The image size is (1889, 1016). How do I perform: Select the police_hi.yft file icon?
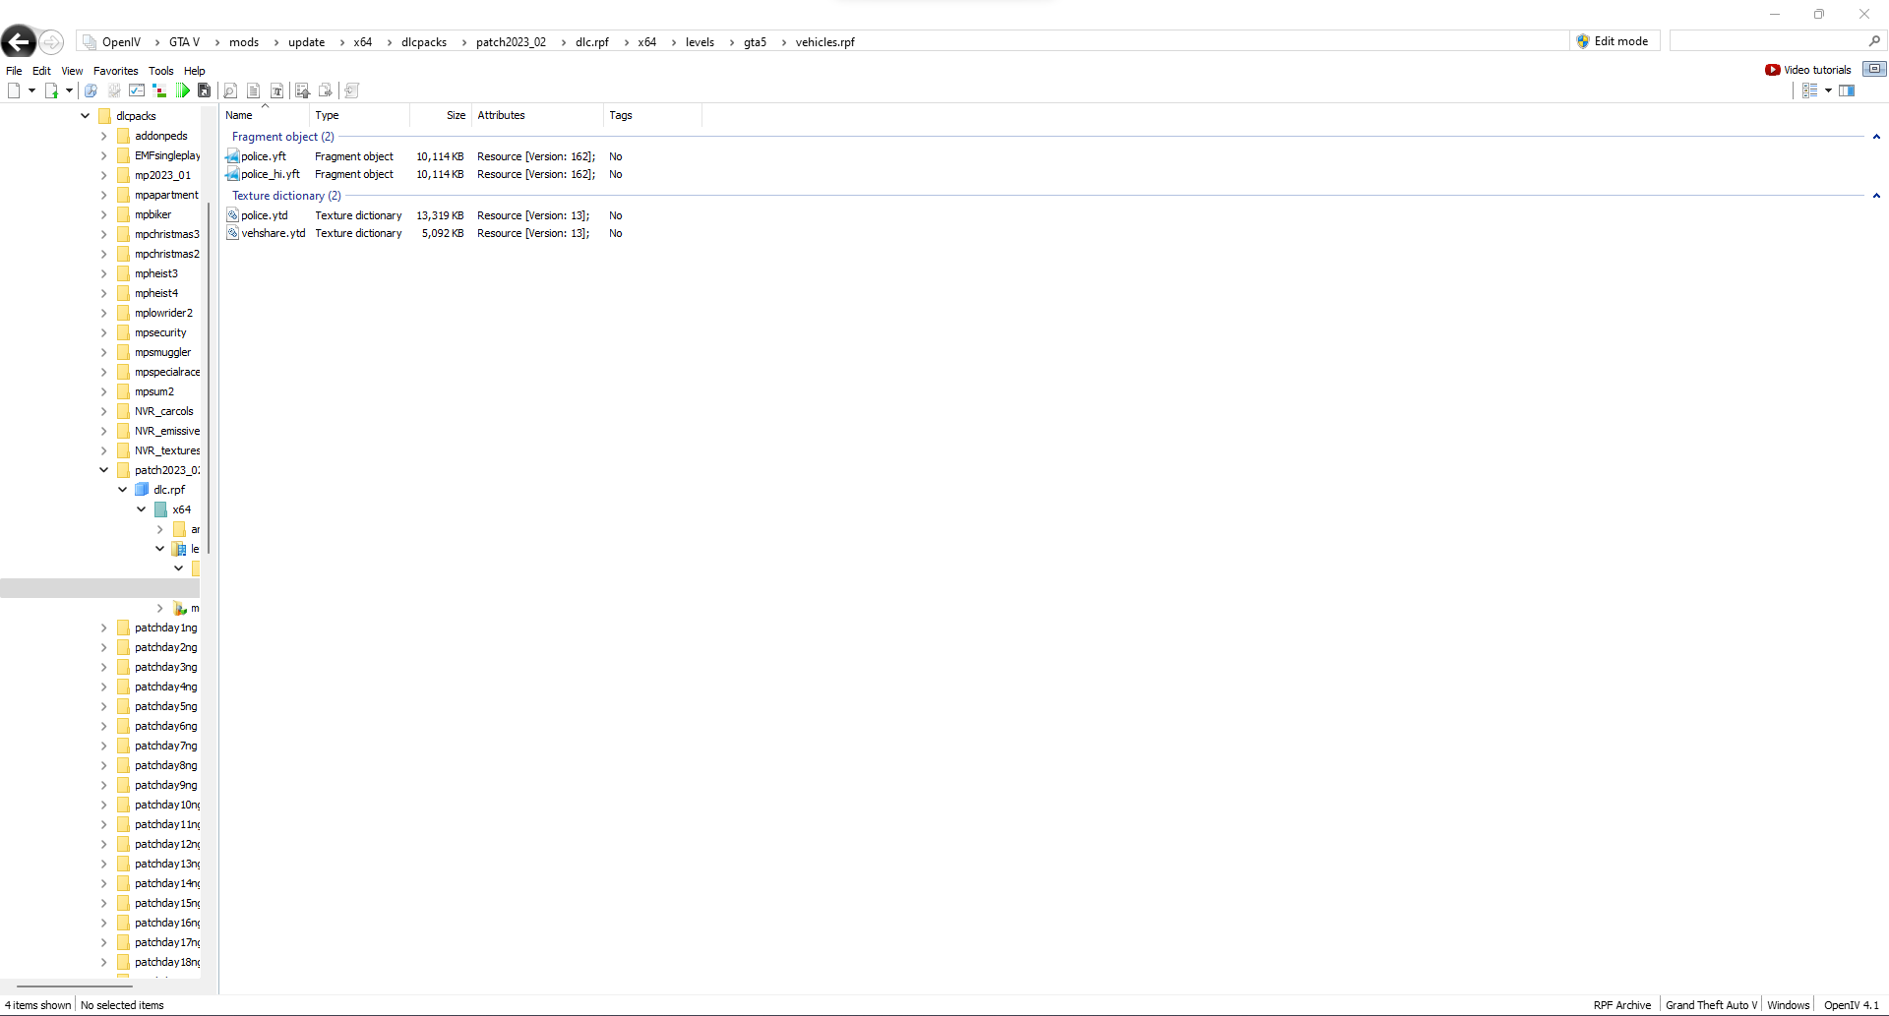[233, 174]
